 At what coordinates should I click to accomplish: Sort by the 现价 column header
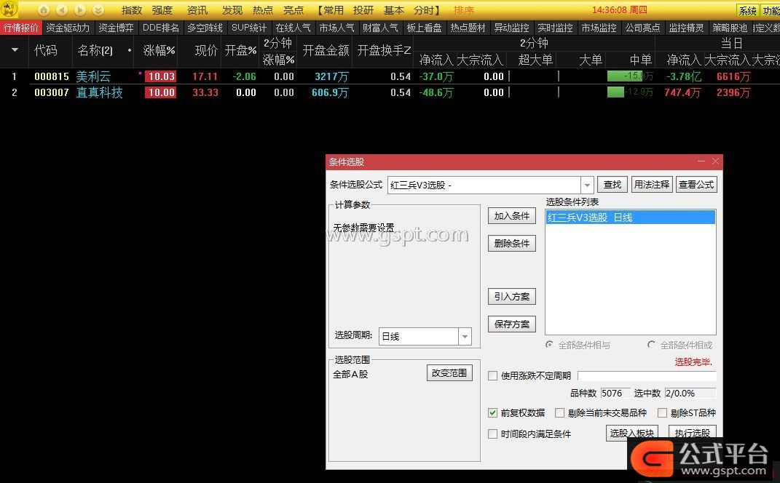pyautogui.click(x=206, y=50)
